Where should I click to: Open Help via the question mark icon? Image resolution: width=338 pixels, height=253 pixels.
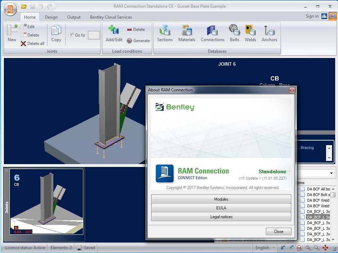pos(333,16)
